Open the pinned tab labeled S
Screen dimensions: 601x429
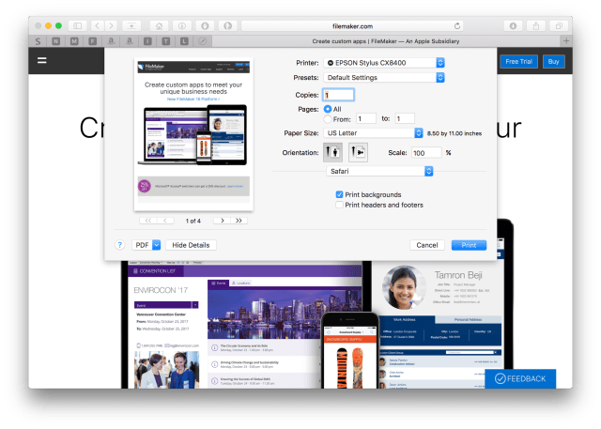[x=38, y=41]
